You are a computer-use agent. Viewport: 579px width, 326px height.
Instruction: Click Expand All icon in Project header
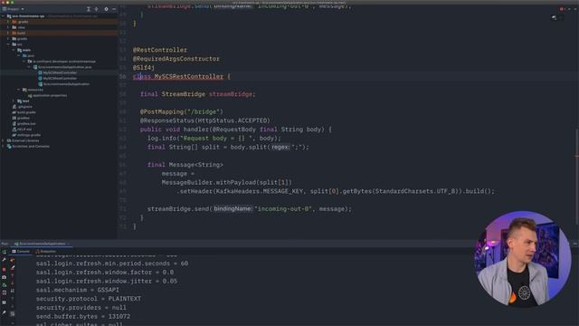click(x=89, y=9)
